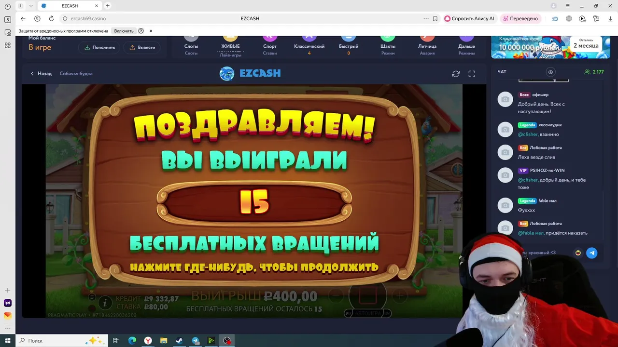
Task: Open the apps grid icon in sidebar
Action: point(7,45)
